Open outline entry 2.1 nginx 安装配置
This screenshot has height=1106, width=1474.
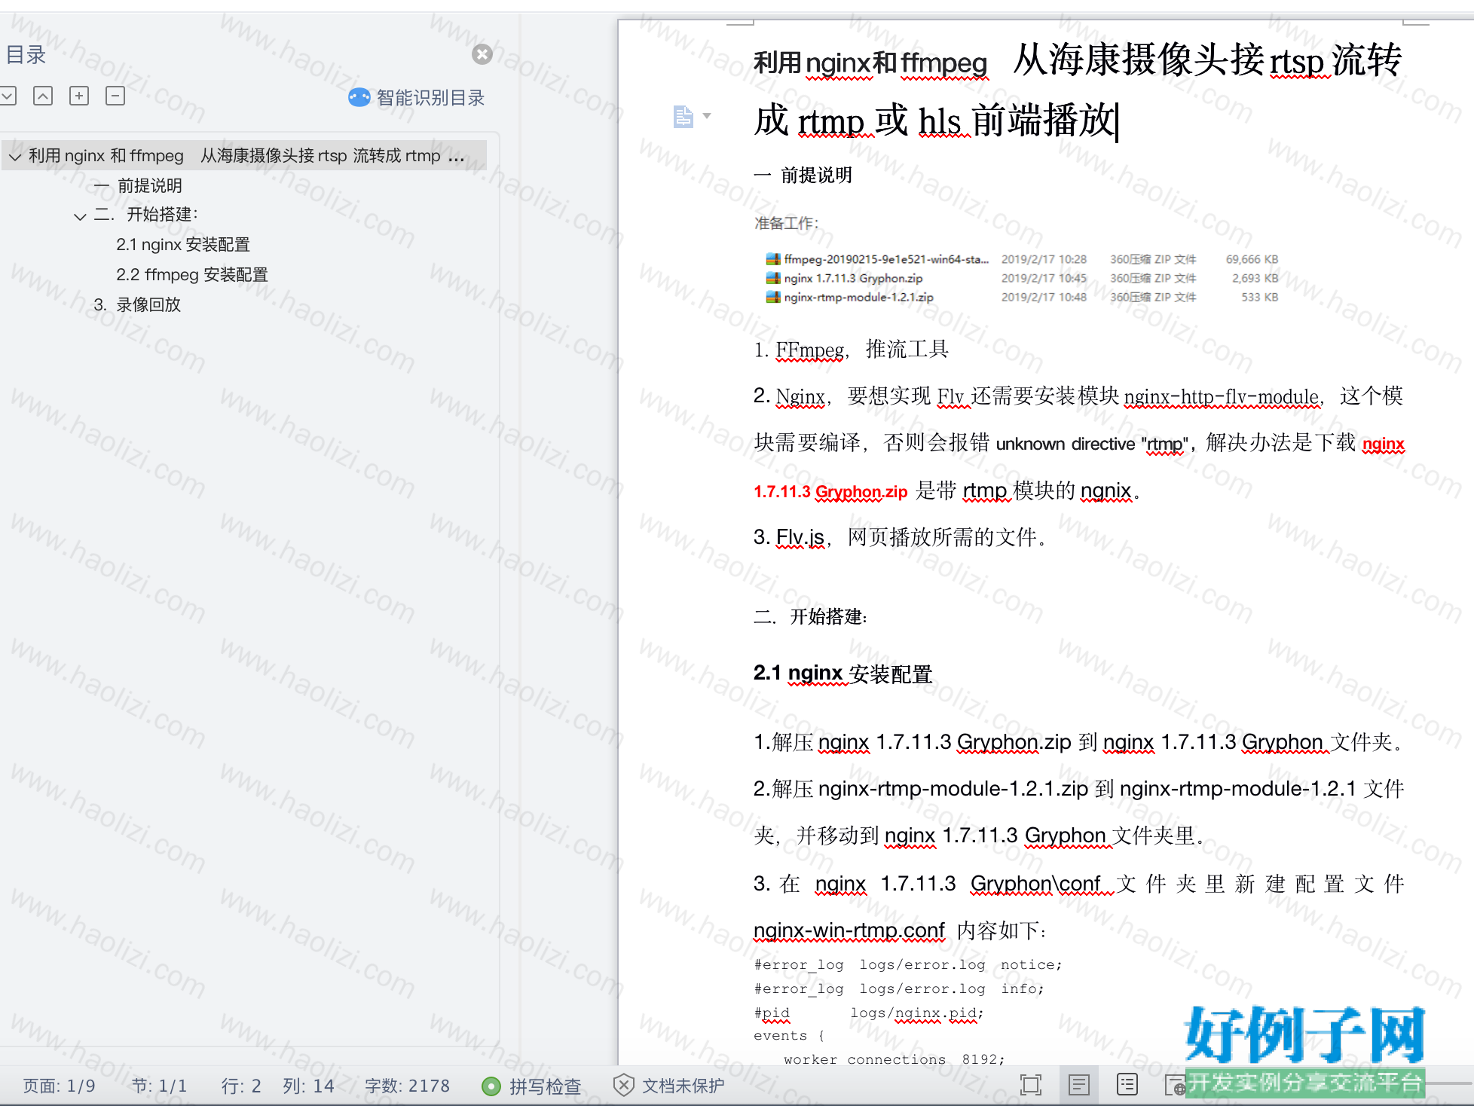(183, 245)
